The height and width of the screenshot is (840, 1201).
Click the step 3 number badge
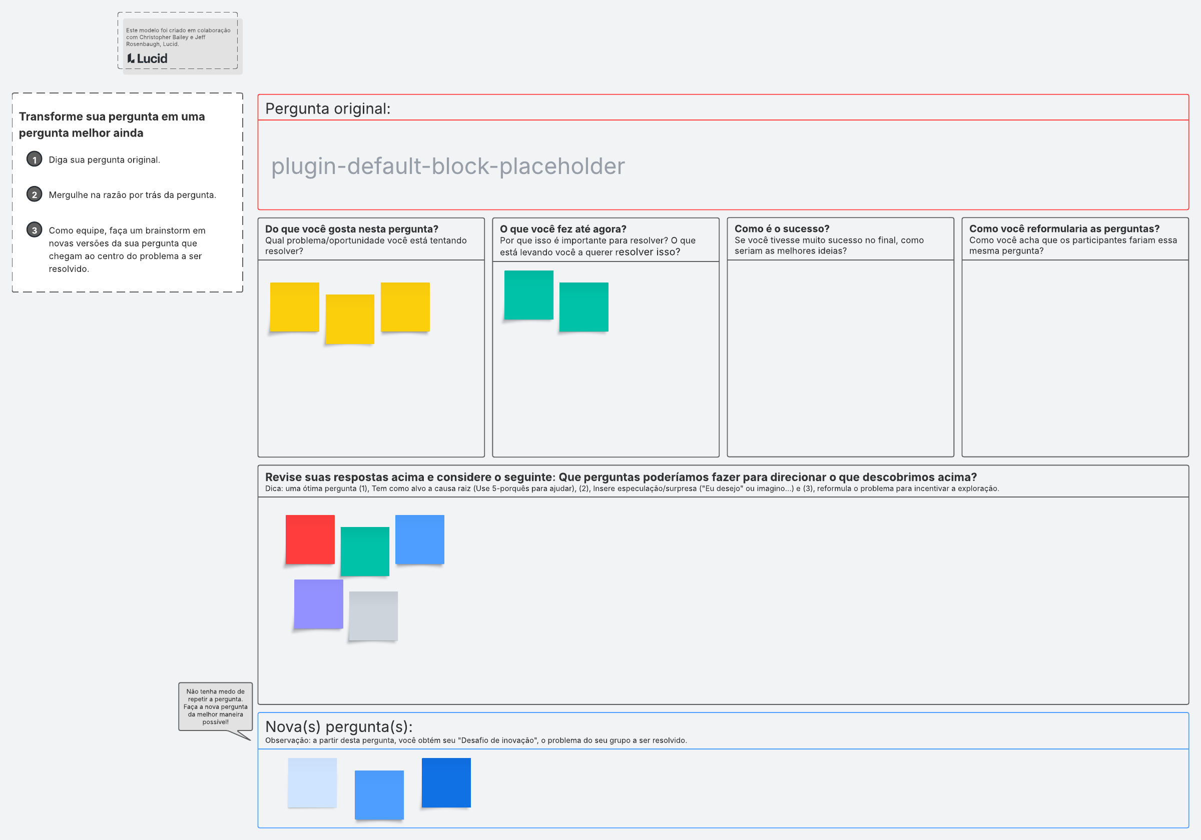pyautogui.click(x=35, y=230)
